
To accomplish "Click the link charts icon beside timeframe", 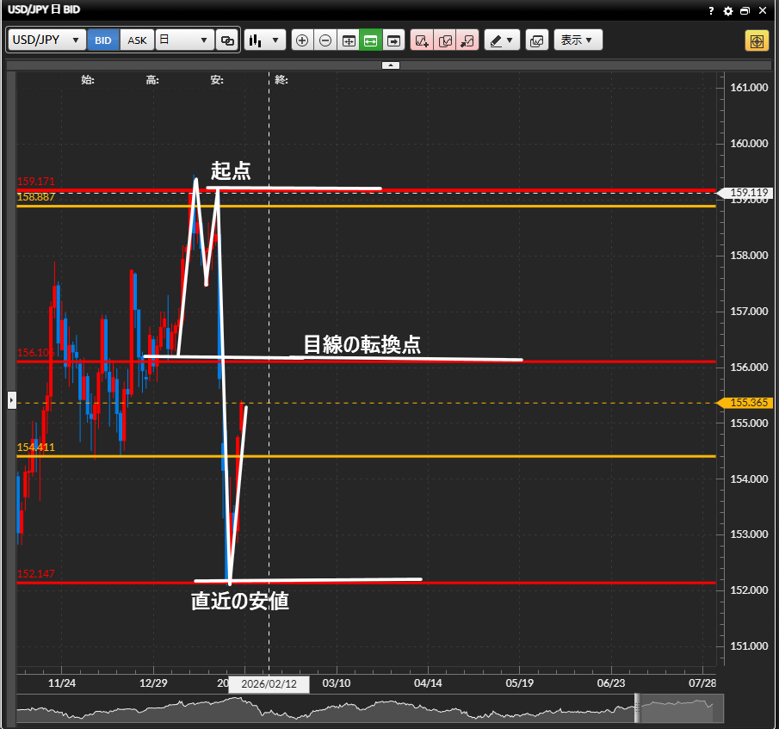I will tap(227, 40).
